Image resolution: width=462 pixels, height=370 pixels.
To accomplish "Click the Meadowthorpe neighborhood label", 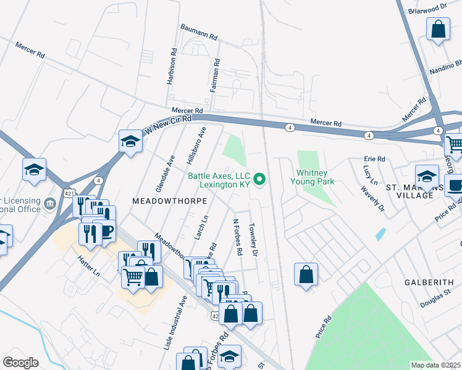I will [170, 201].
